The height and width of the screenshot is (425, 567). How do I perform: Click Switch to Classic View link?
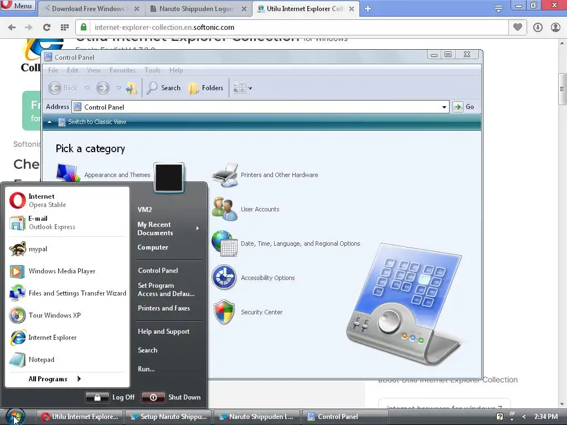pyautogui.click(x=97, y=122)
